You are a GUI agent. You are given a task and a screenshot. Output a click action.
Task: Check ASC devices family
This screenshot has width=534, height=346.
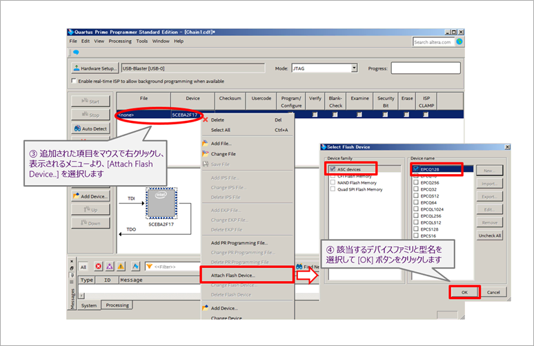point(333,169)
